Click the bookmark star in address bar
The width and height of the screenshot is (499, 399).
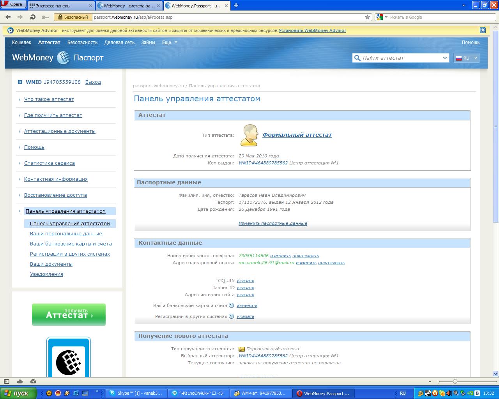[x=367, y=17]
